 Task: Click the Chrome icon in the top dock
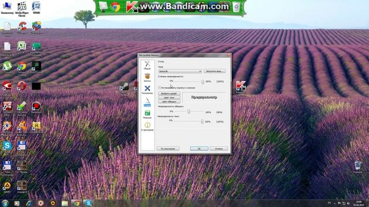115,7
